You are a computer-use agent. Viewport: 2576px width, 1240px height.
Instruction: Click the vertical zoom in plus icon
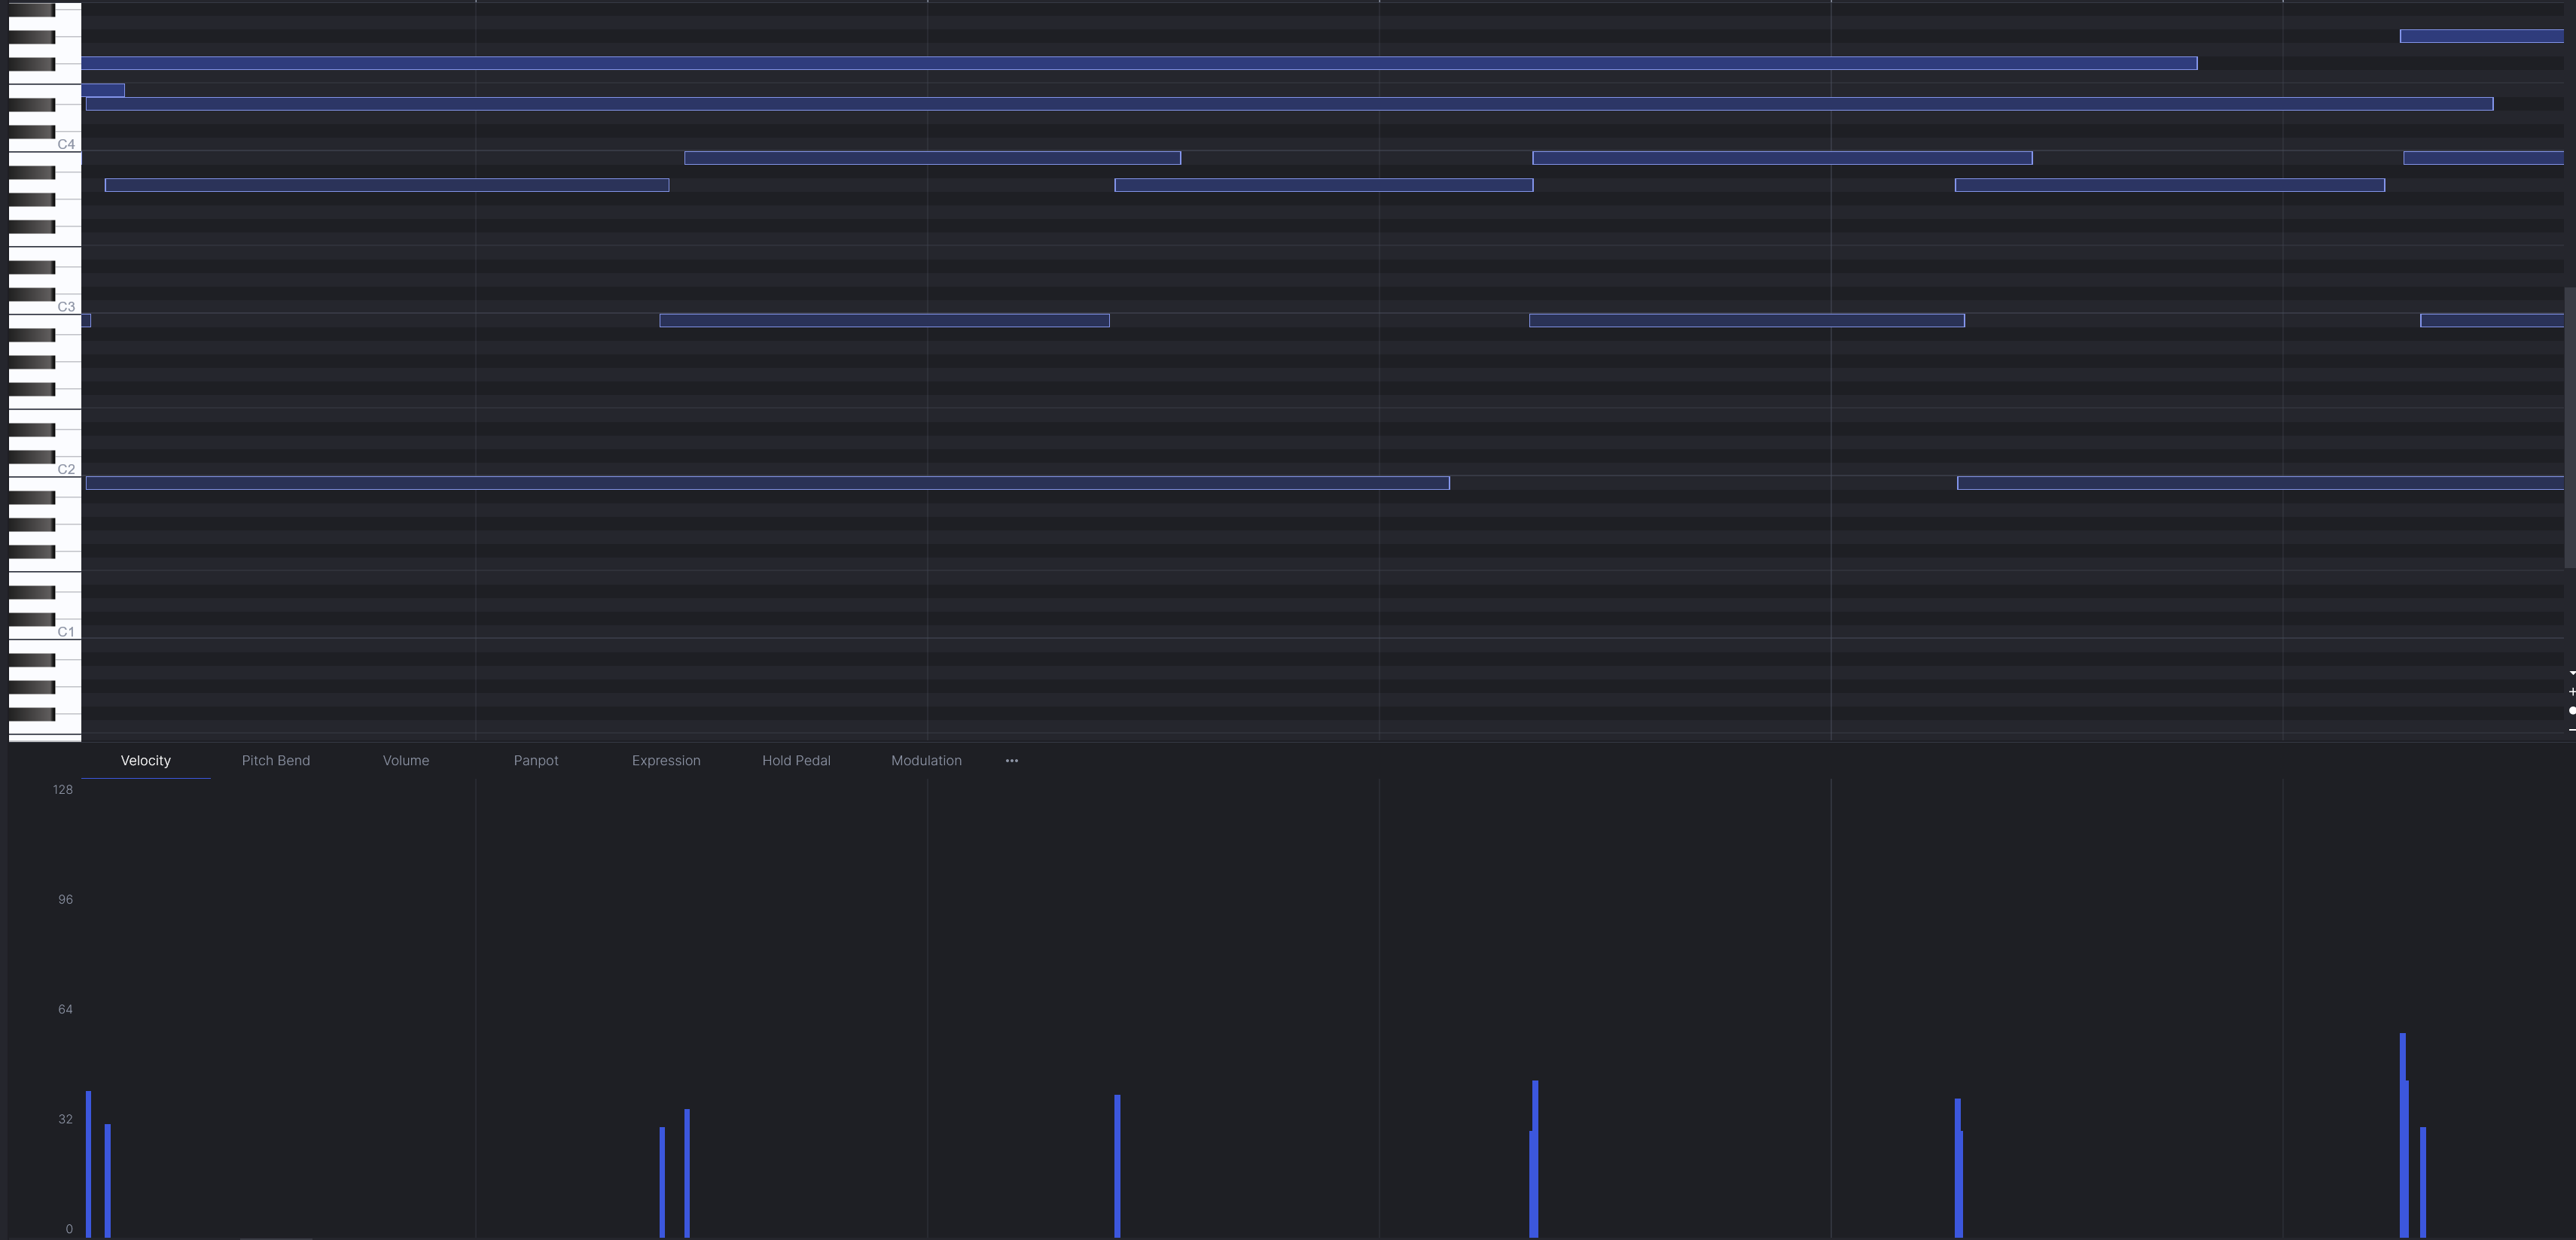point(2571,691)
